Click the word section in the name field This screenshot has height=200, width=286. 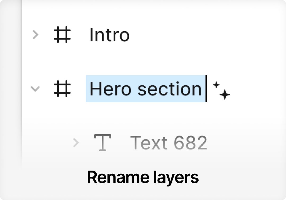coord(169,89)
